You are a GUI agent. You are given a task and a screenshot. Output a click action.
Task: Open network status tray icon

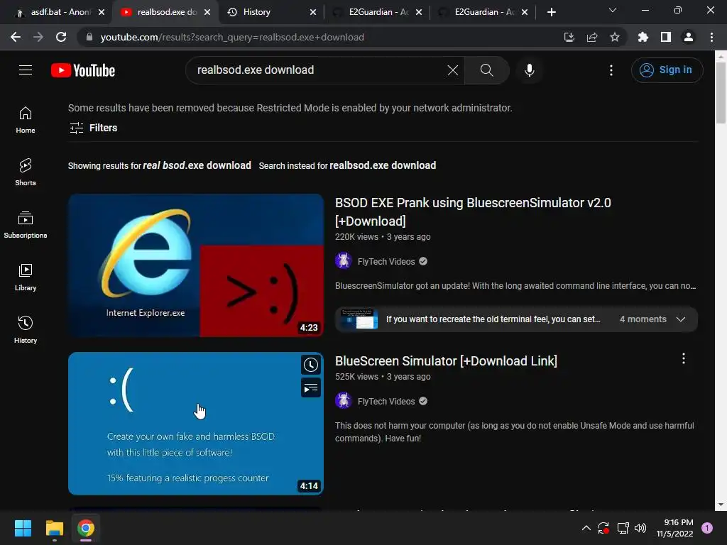pyautogui.click(x=623, y=528)
